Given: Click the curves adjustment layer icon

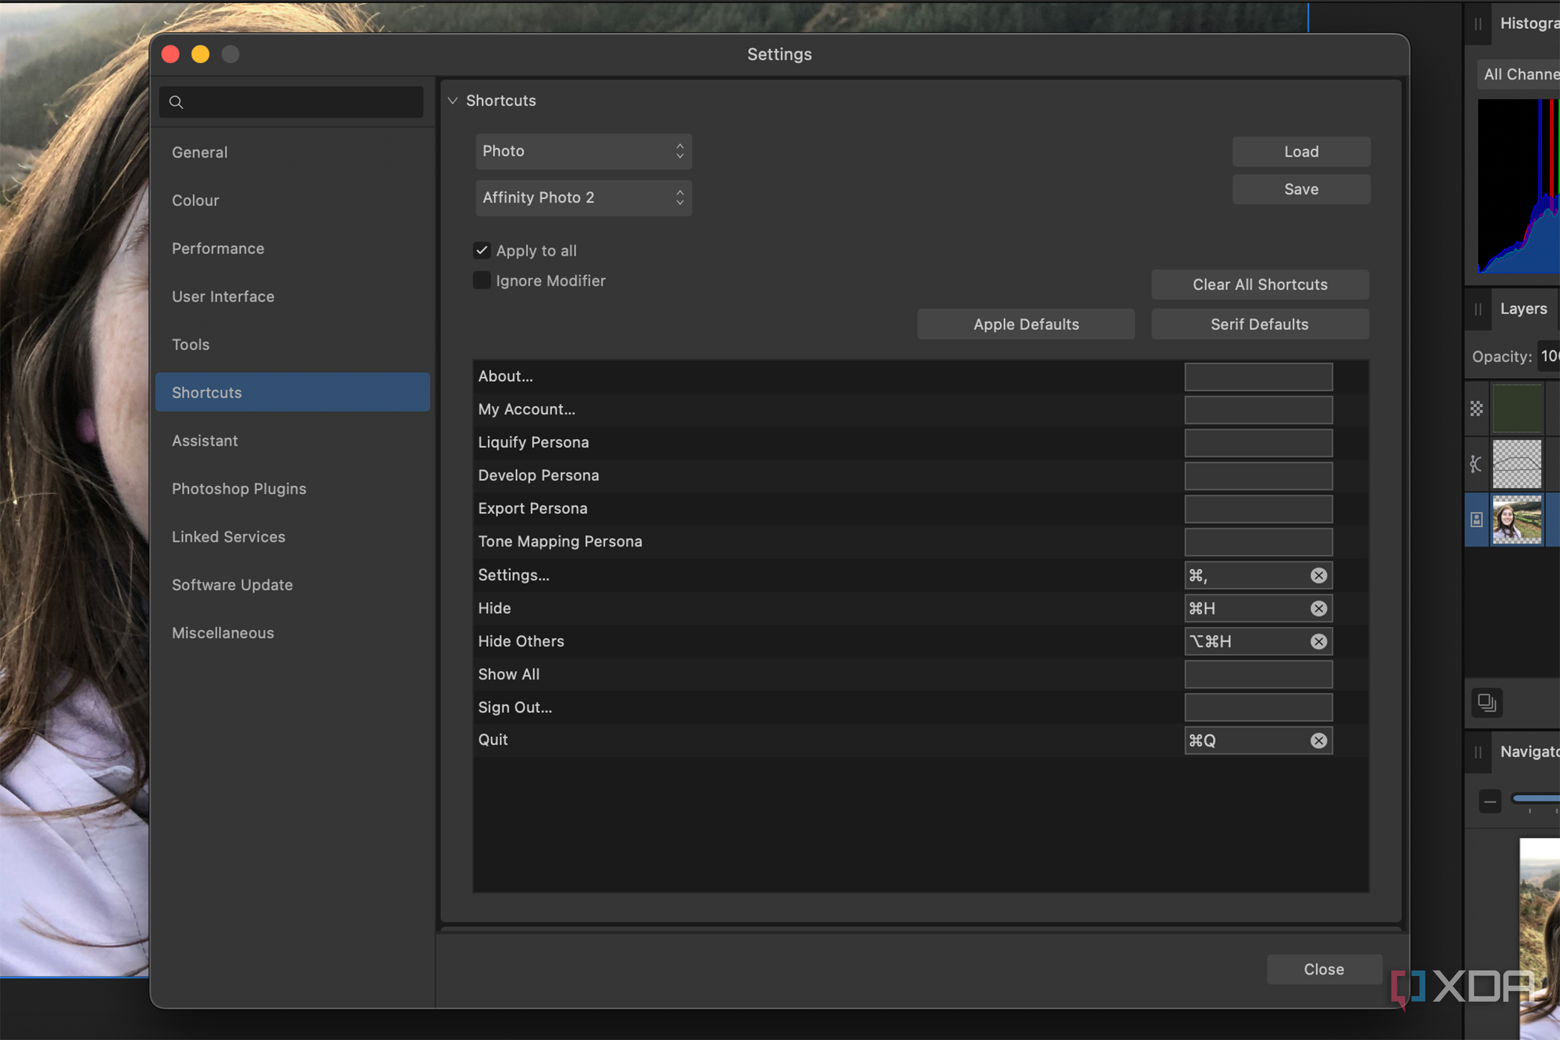Looking at the screenshot, I should [x=1477, y=464].
